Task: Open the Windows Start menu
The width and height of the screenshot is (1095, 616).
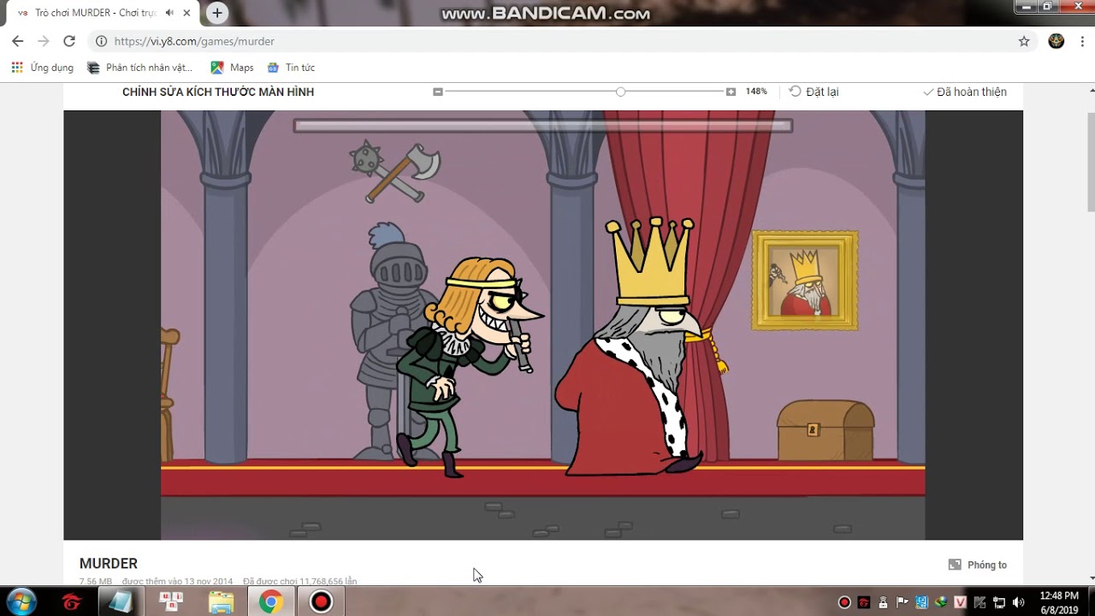Action: (21, 601)
